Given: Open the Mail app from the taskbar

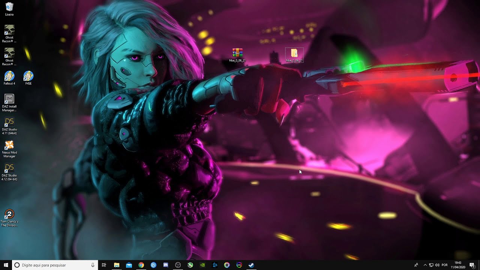Looking at the screenshot, I should click(x=129, y=265).
